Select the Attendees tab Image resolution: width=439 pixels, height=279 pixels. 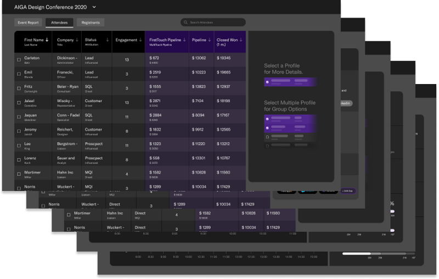pos(59,23)
